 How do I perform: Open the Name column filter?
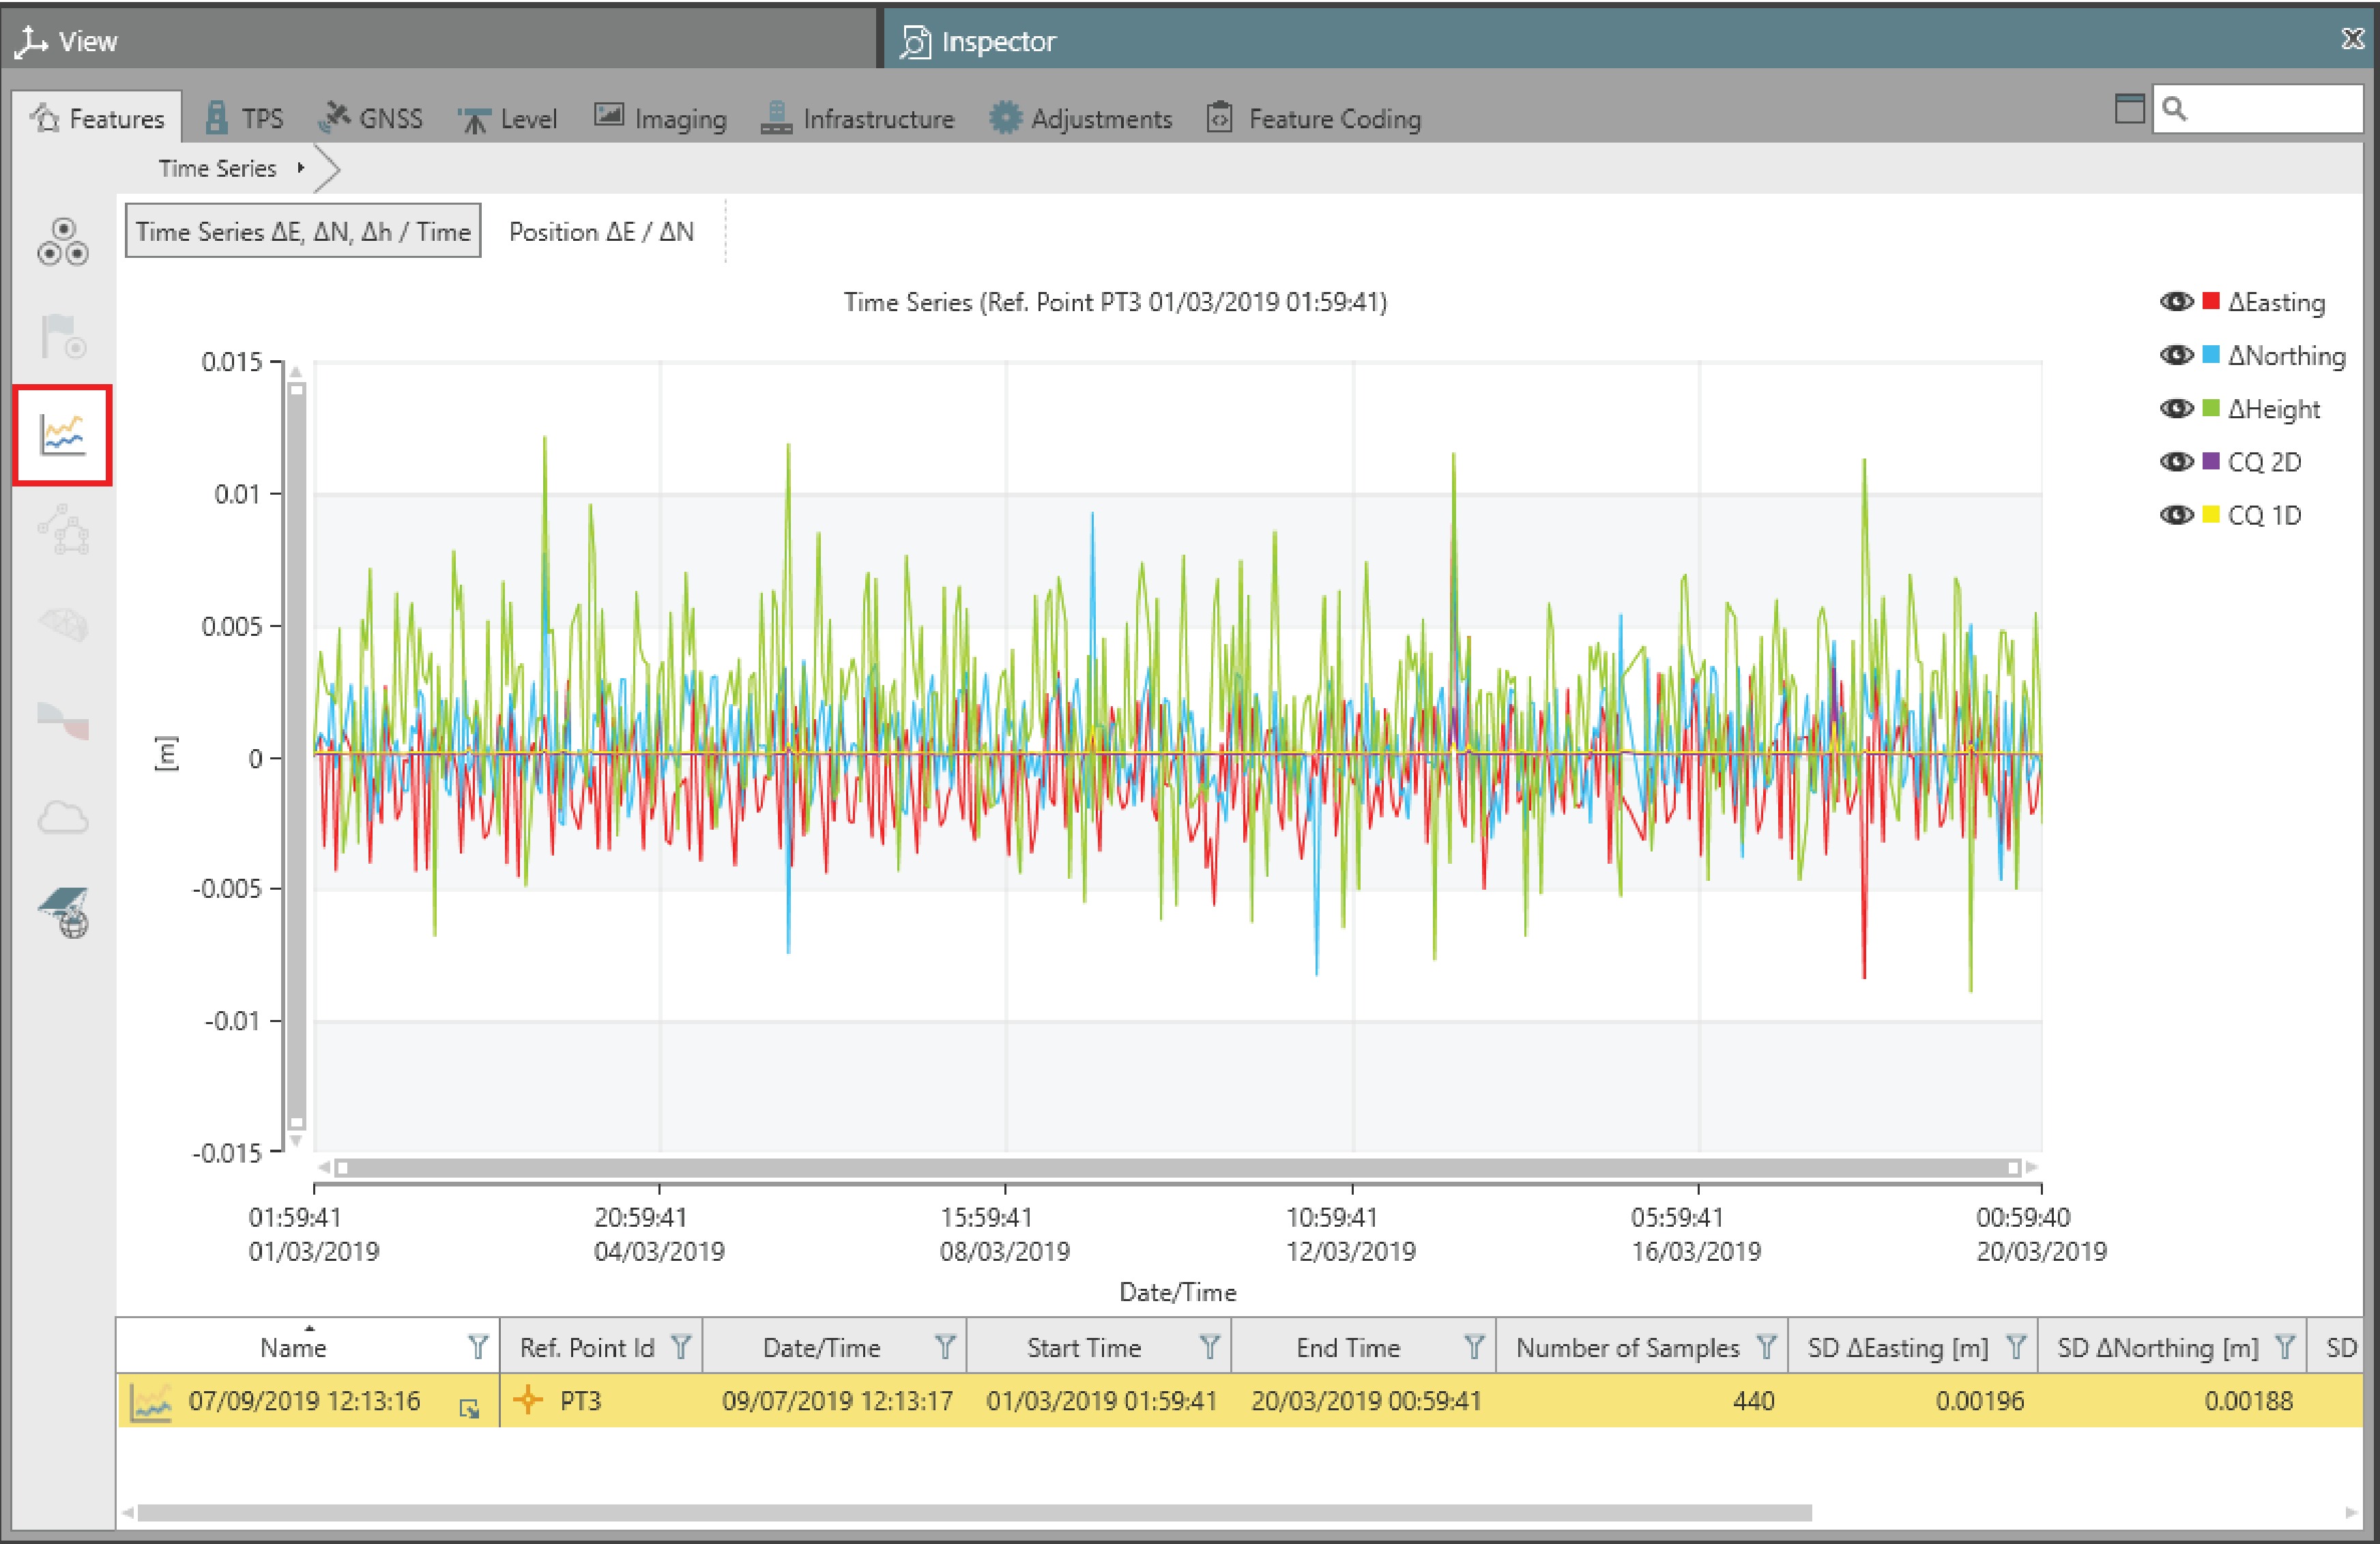pyautogui.click(x=478, y=1347)
